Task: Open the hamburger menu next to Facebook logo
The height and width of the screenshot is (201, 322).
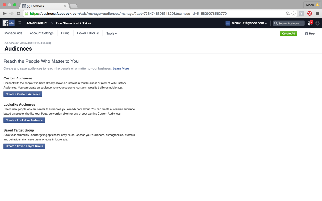Action: [19, 23]
